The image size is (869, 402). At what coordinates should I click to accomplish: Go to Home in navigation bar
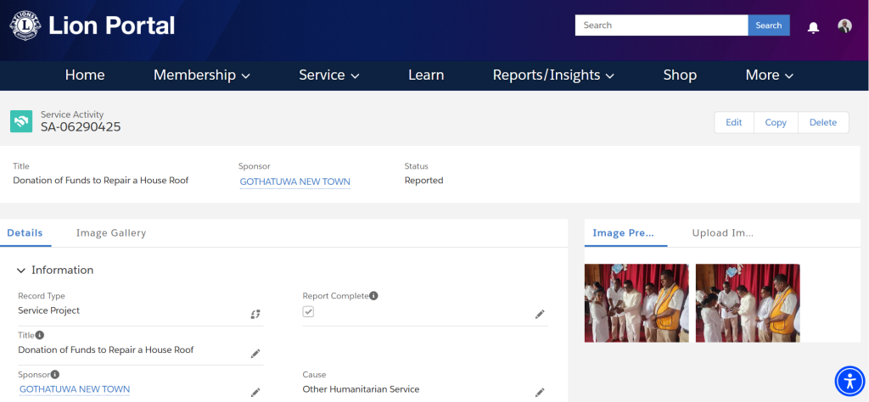point(85,75)
